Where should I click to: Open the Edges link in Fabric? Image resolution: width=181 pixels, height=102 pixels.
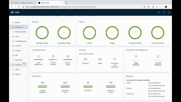point(112,43)
